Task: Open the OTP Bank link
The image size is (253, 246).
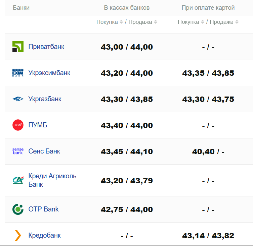Action: [44, 209]
